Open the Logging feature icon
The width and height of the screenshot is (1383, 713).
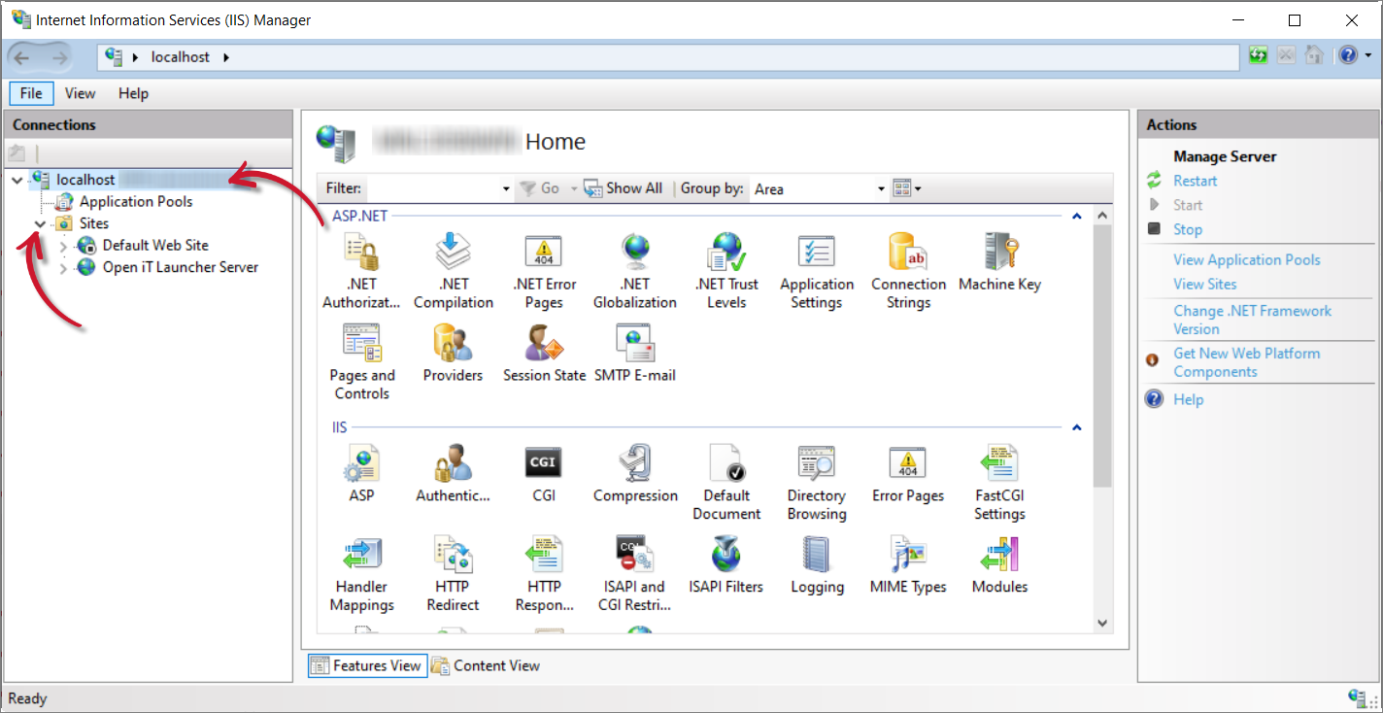tap(816, 556)
